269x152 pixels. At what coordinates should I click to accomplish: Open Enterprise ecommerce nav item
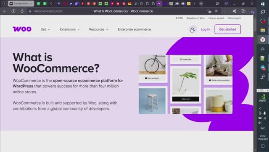pyautogui.click(x=134, y=29)
